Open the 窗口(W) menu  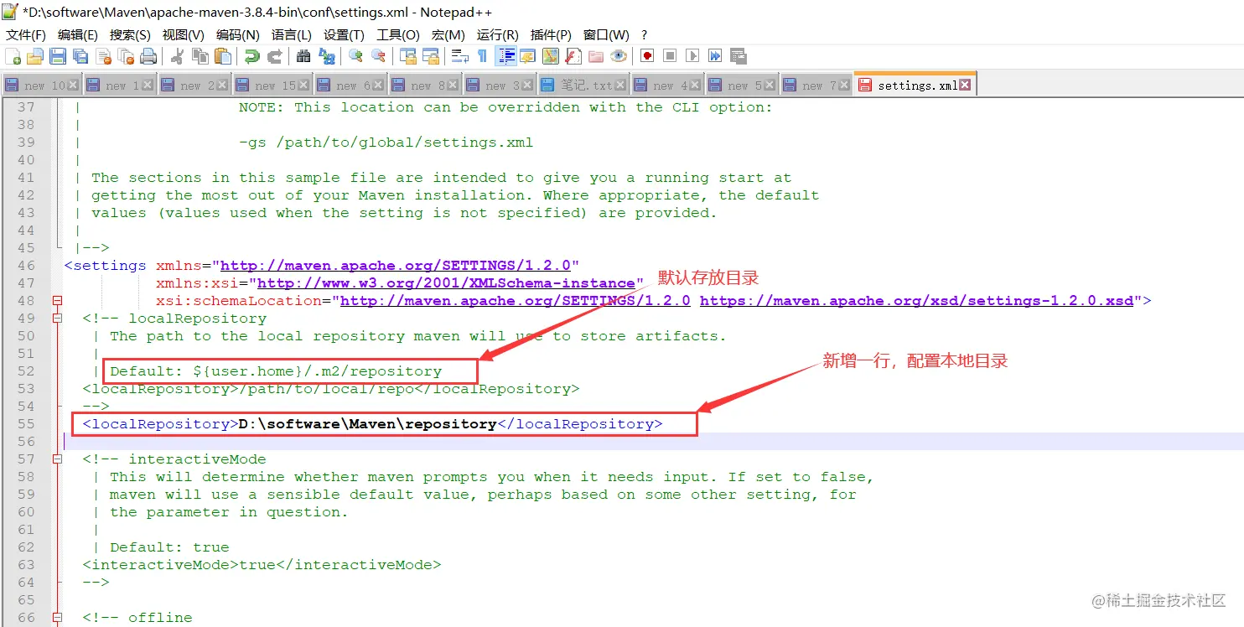click(x=606, y=34)
